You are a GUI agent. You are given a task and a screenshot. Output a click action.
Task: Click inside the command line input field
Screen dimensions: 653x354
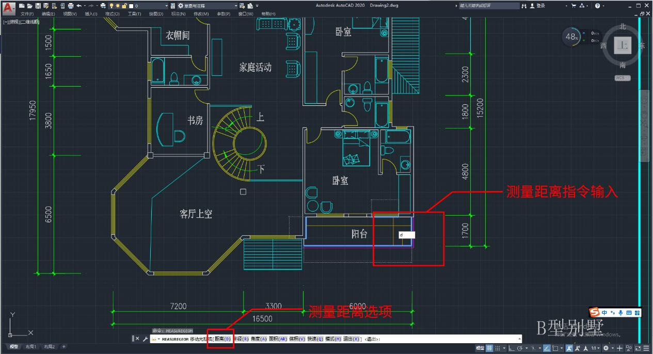coord(439,339)
